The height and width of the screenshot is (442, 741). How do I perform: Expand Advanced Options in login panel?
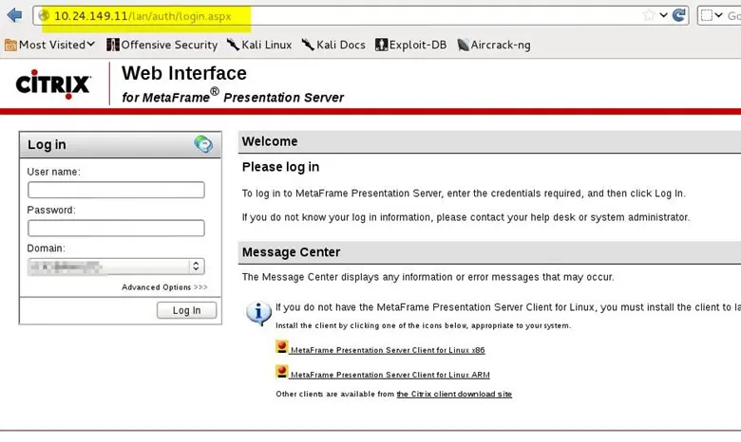coord(163,287)
